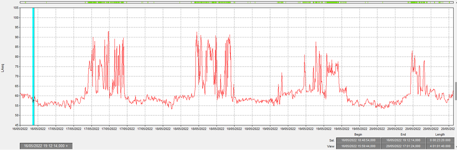Select the Sel. Begin field 18:48:54,000
The height and width of the screenshot is (150, 457).
(358, 140)
